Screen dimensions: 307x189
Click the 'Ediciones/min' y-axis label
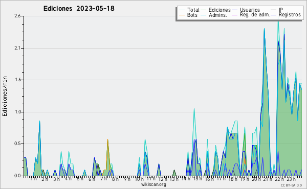point(5,96)
